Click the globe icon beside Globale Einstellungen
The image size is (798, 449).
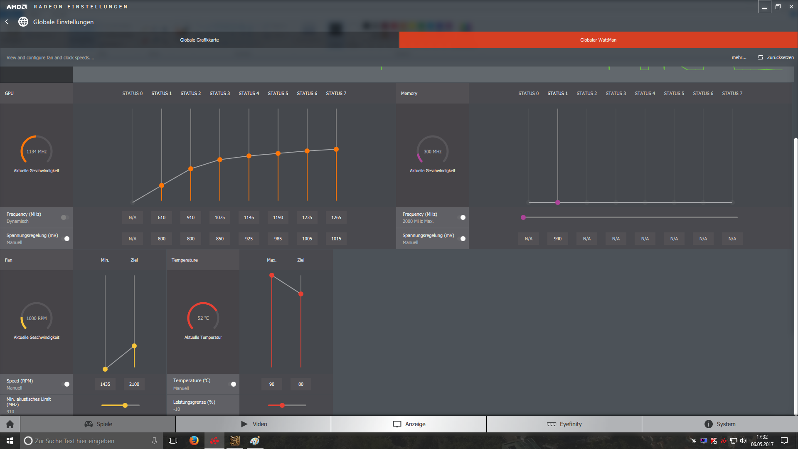23,22
